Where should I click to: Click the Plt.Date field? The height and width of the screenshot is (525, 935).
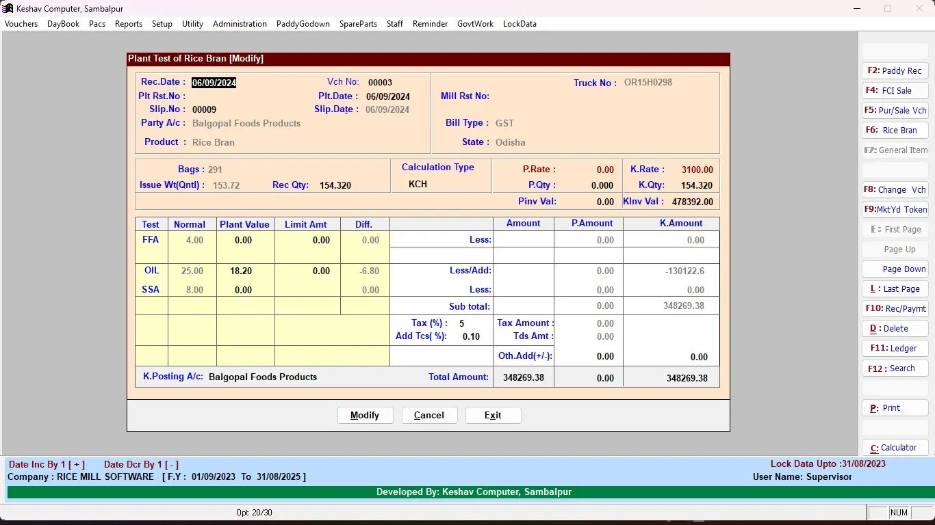coord(388,96)
